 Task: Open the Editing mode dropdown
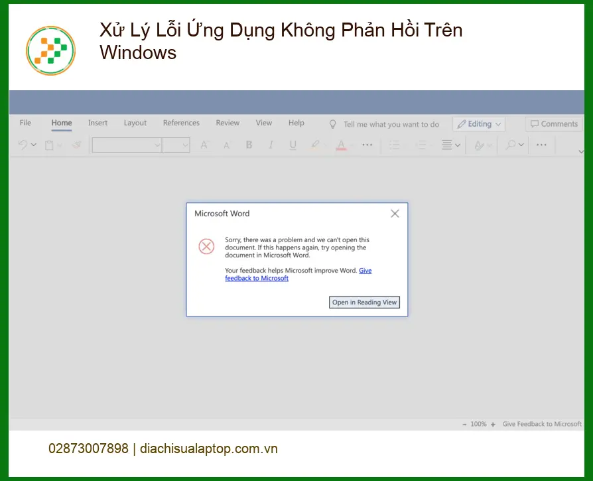[x=479, y=124]
